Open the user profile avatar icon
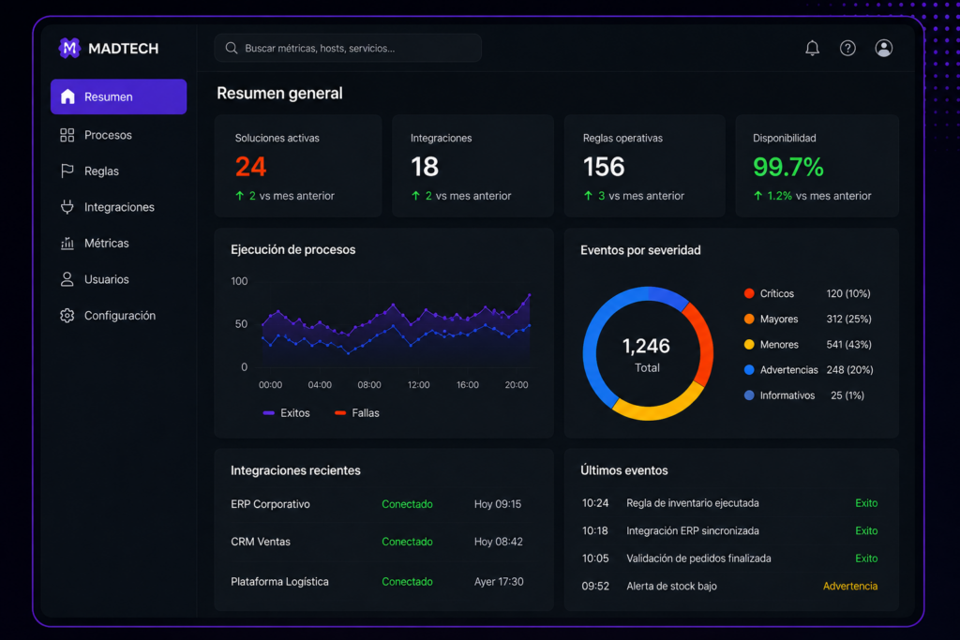This screenshot has width=960, height=640. click(883, 49)
